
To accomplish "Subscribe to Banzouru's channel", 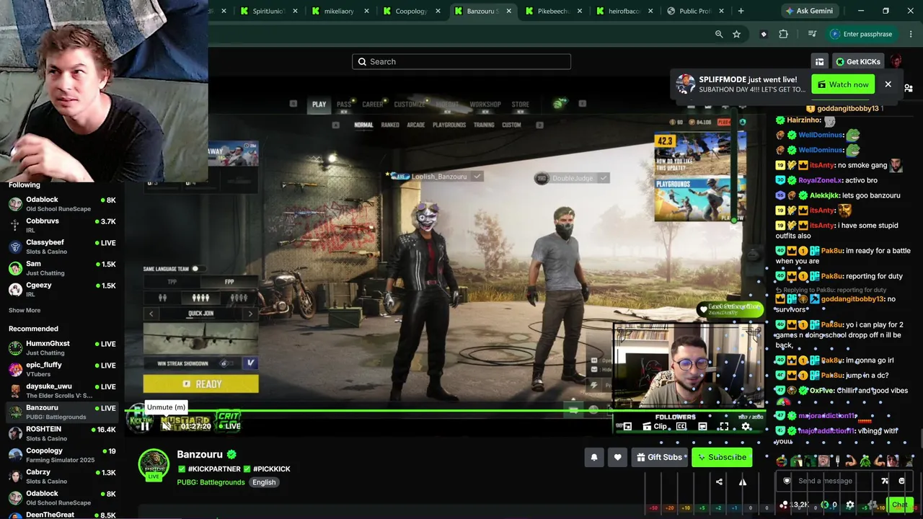I will [x=721, y=457].
